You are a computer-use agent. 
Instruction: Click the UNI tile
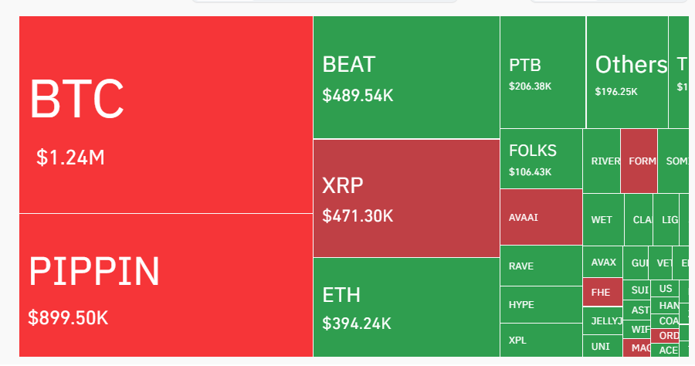602,346
